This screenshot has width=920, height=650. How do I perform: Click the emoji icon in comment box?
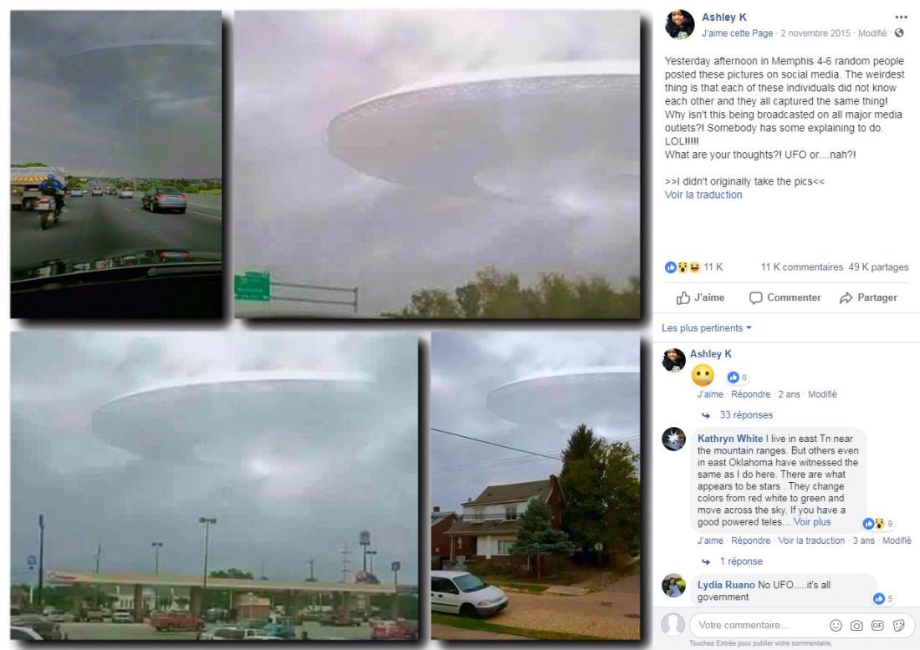[836, 626]
